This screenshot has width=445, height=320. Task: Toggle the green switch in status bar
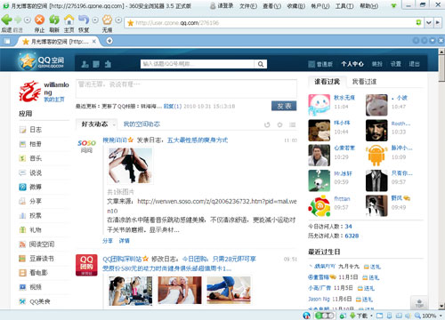323,316
